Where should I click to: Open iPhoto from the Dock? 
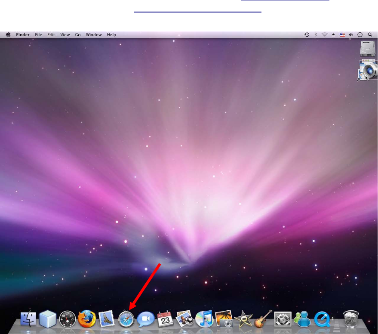[224, 319]
